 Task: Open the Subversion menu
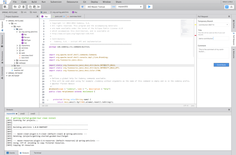pyautogui.click(x=56, y=2)
